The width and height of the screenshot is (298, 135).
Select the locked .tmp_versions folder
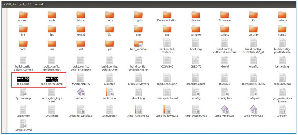138,43
